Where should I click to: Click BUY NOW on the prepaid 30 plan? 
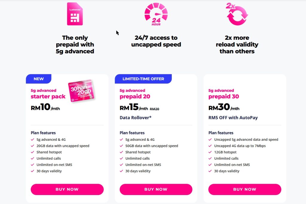[x=244, y=189]
